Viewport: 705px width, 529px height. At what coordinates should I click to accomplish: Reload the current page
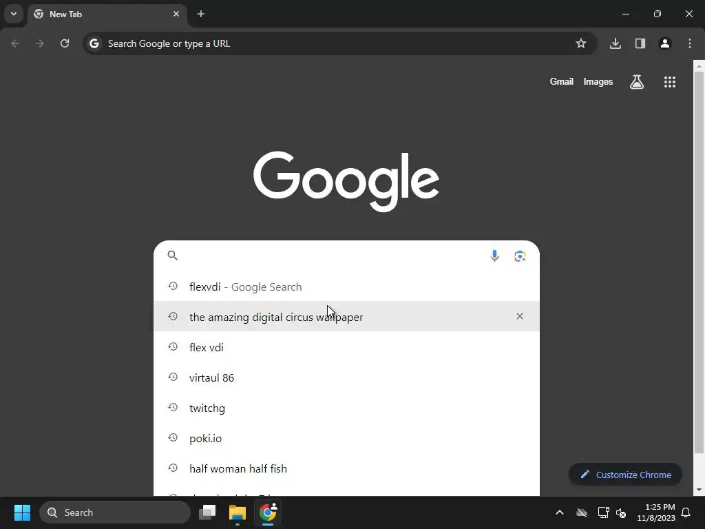[65, 43]
